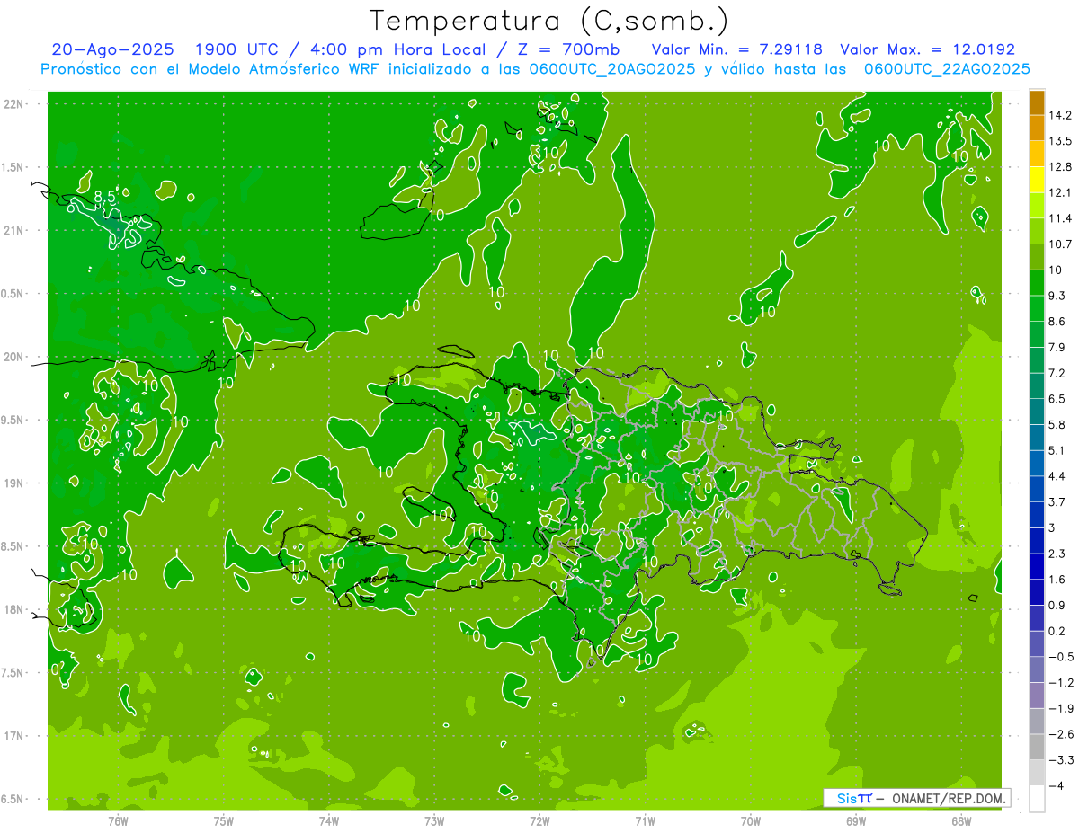Click the legend value '5.1'
This screenshot has width=1079, height=833.
click(1057, 450)
